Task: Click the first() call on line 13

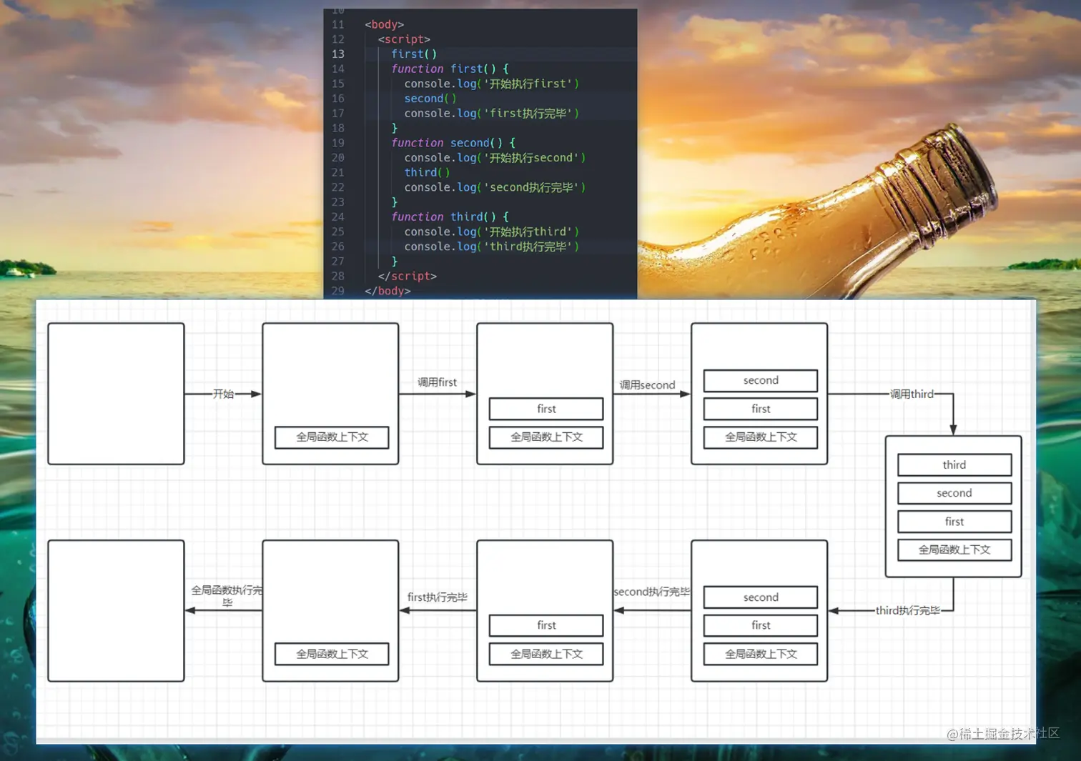Action: point(414,54)
